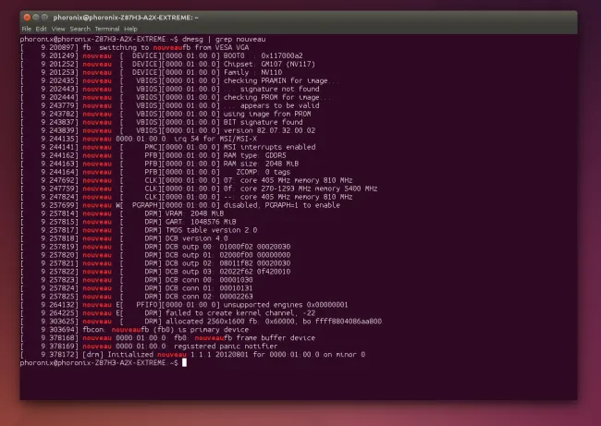Viewport: 601px width, 426px height.
Task: Open the File menu
Action: point(27,29)
